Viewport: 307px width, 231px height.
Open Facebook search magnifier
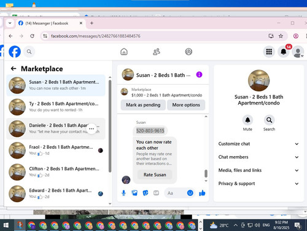(29, 52)
